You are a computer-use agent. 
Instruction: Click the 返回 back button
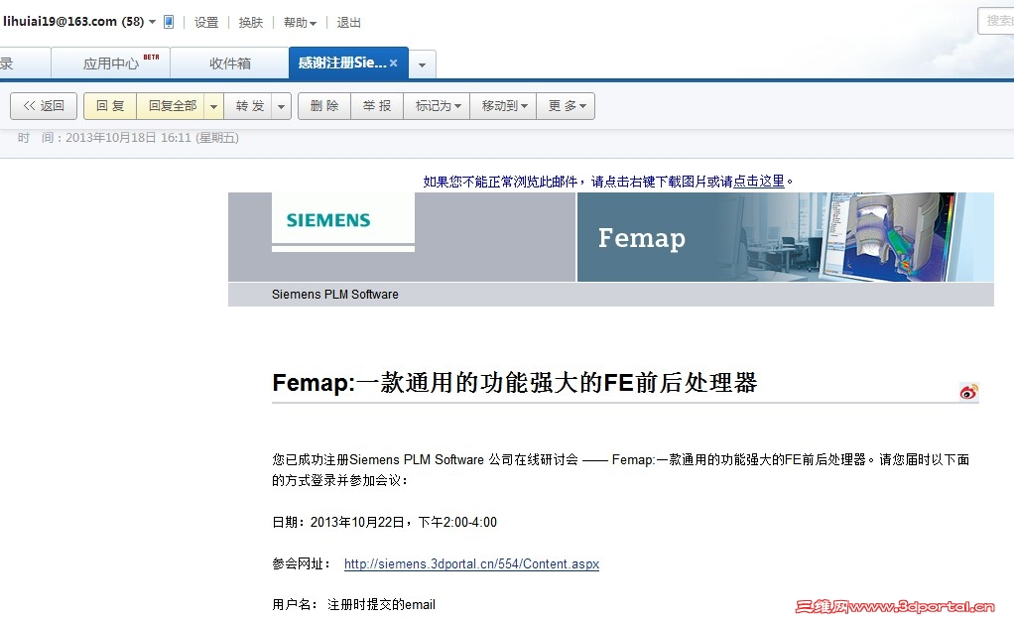44,106
